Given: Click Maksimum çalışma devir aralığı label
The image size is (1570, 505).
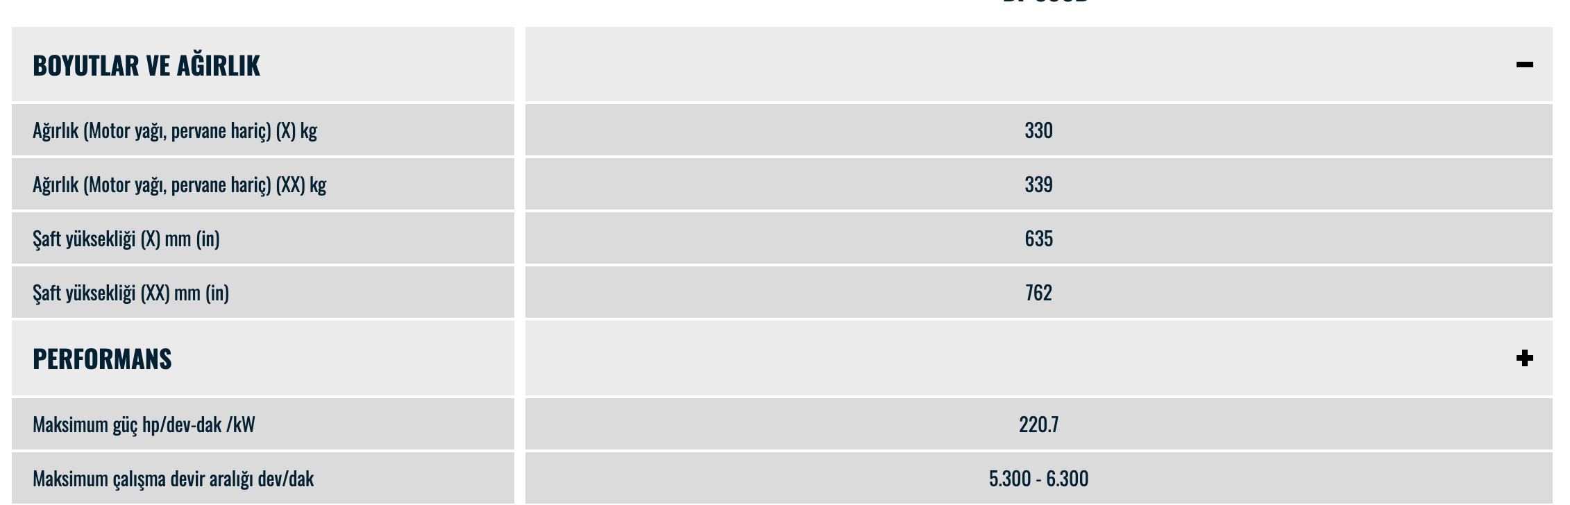Looking at the screenshot, I should (173, 479).
